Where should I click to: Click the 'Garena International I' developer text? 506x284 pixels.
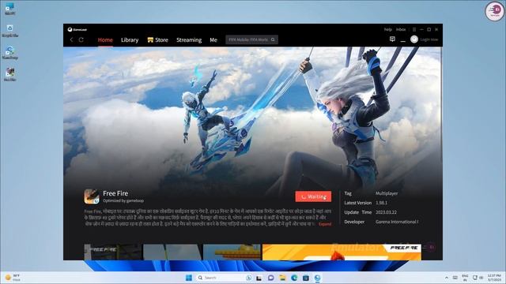click(x=397, y=222)
